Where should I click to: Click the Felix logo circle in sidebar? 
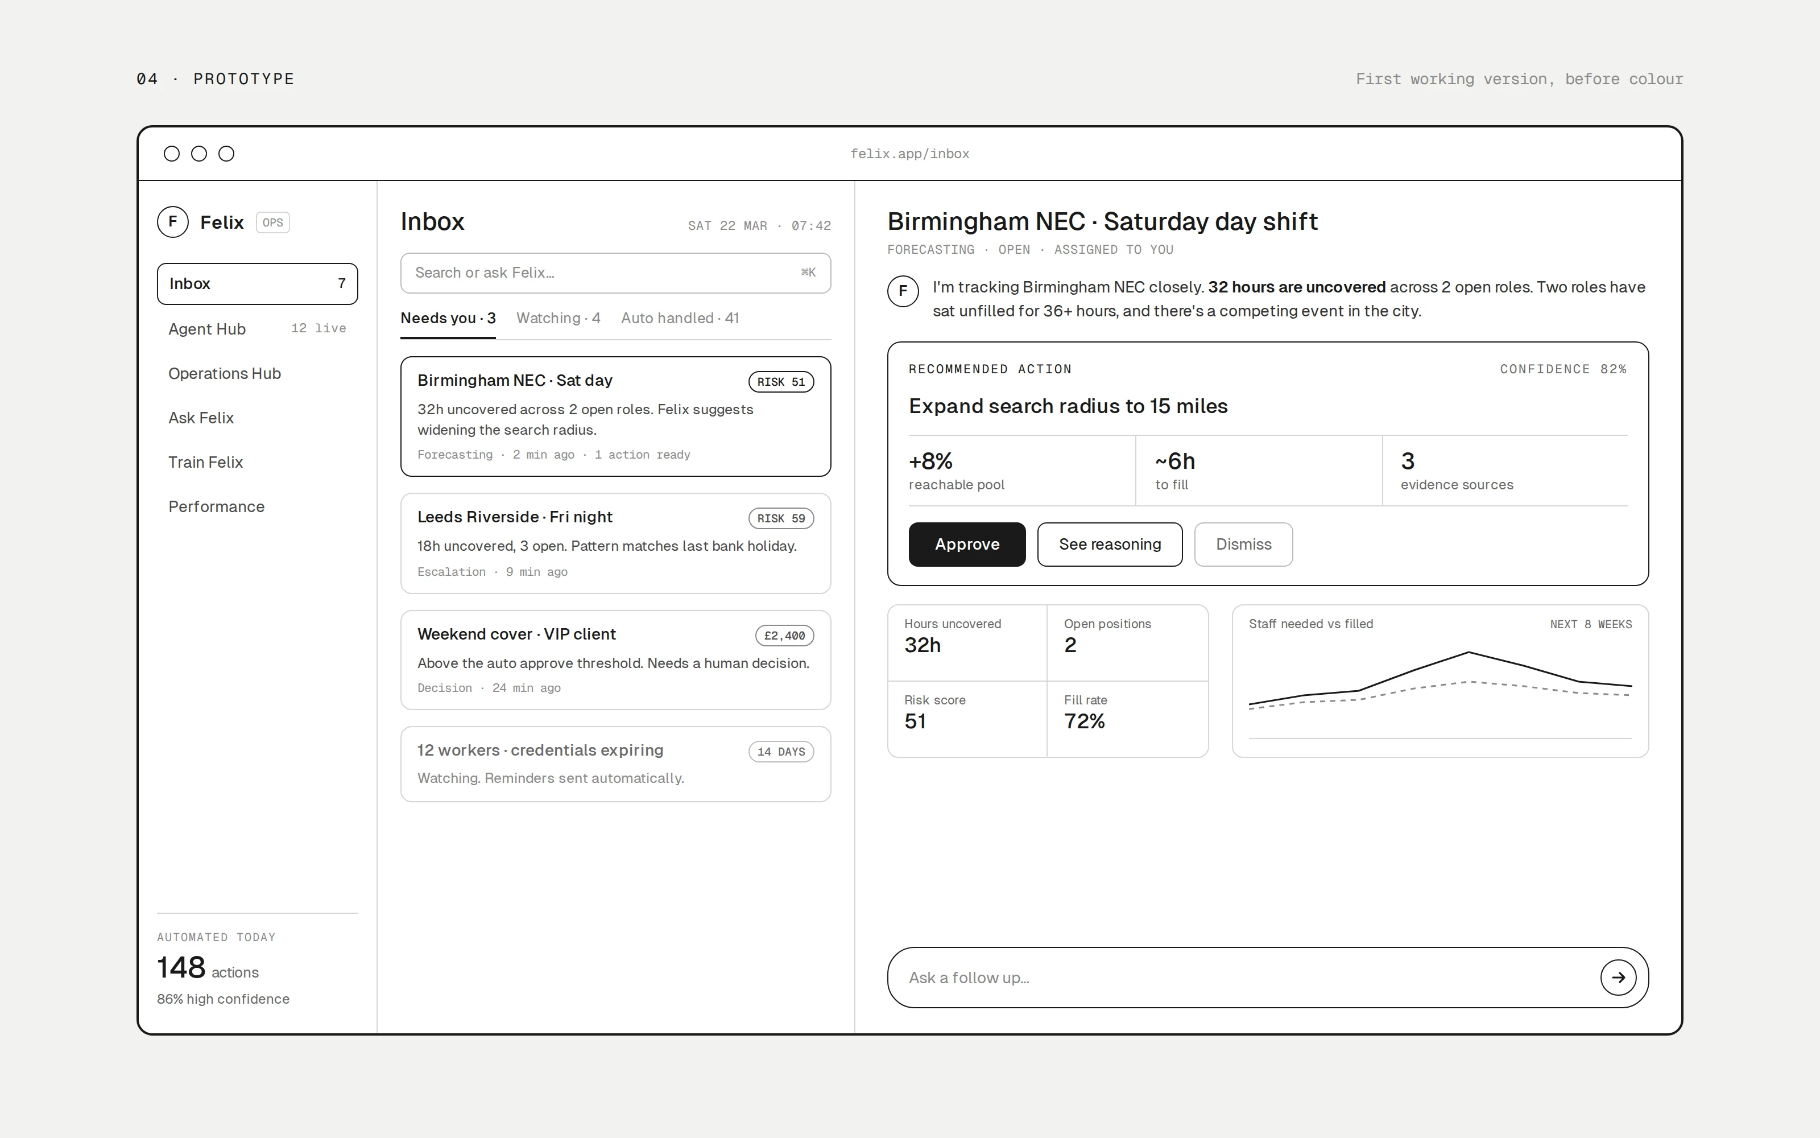coord(172,222)
